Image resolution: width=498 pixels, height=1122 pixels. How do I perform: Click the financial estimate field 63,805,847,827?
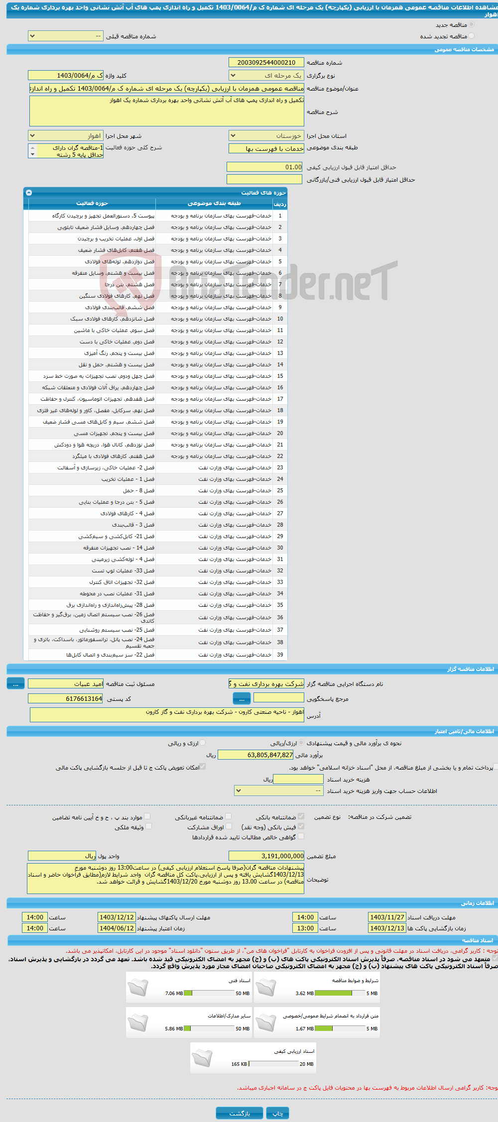[255, 755]
